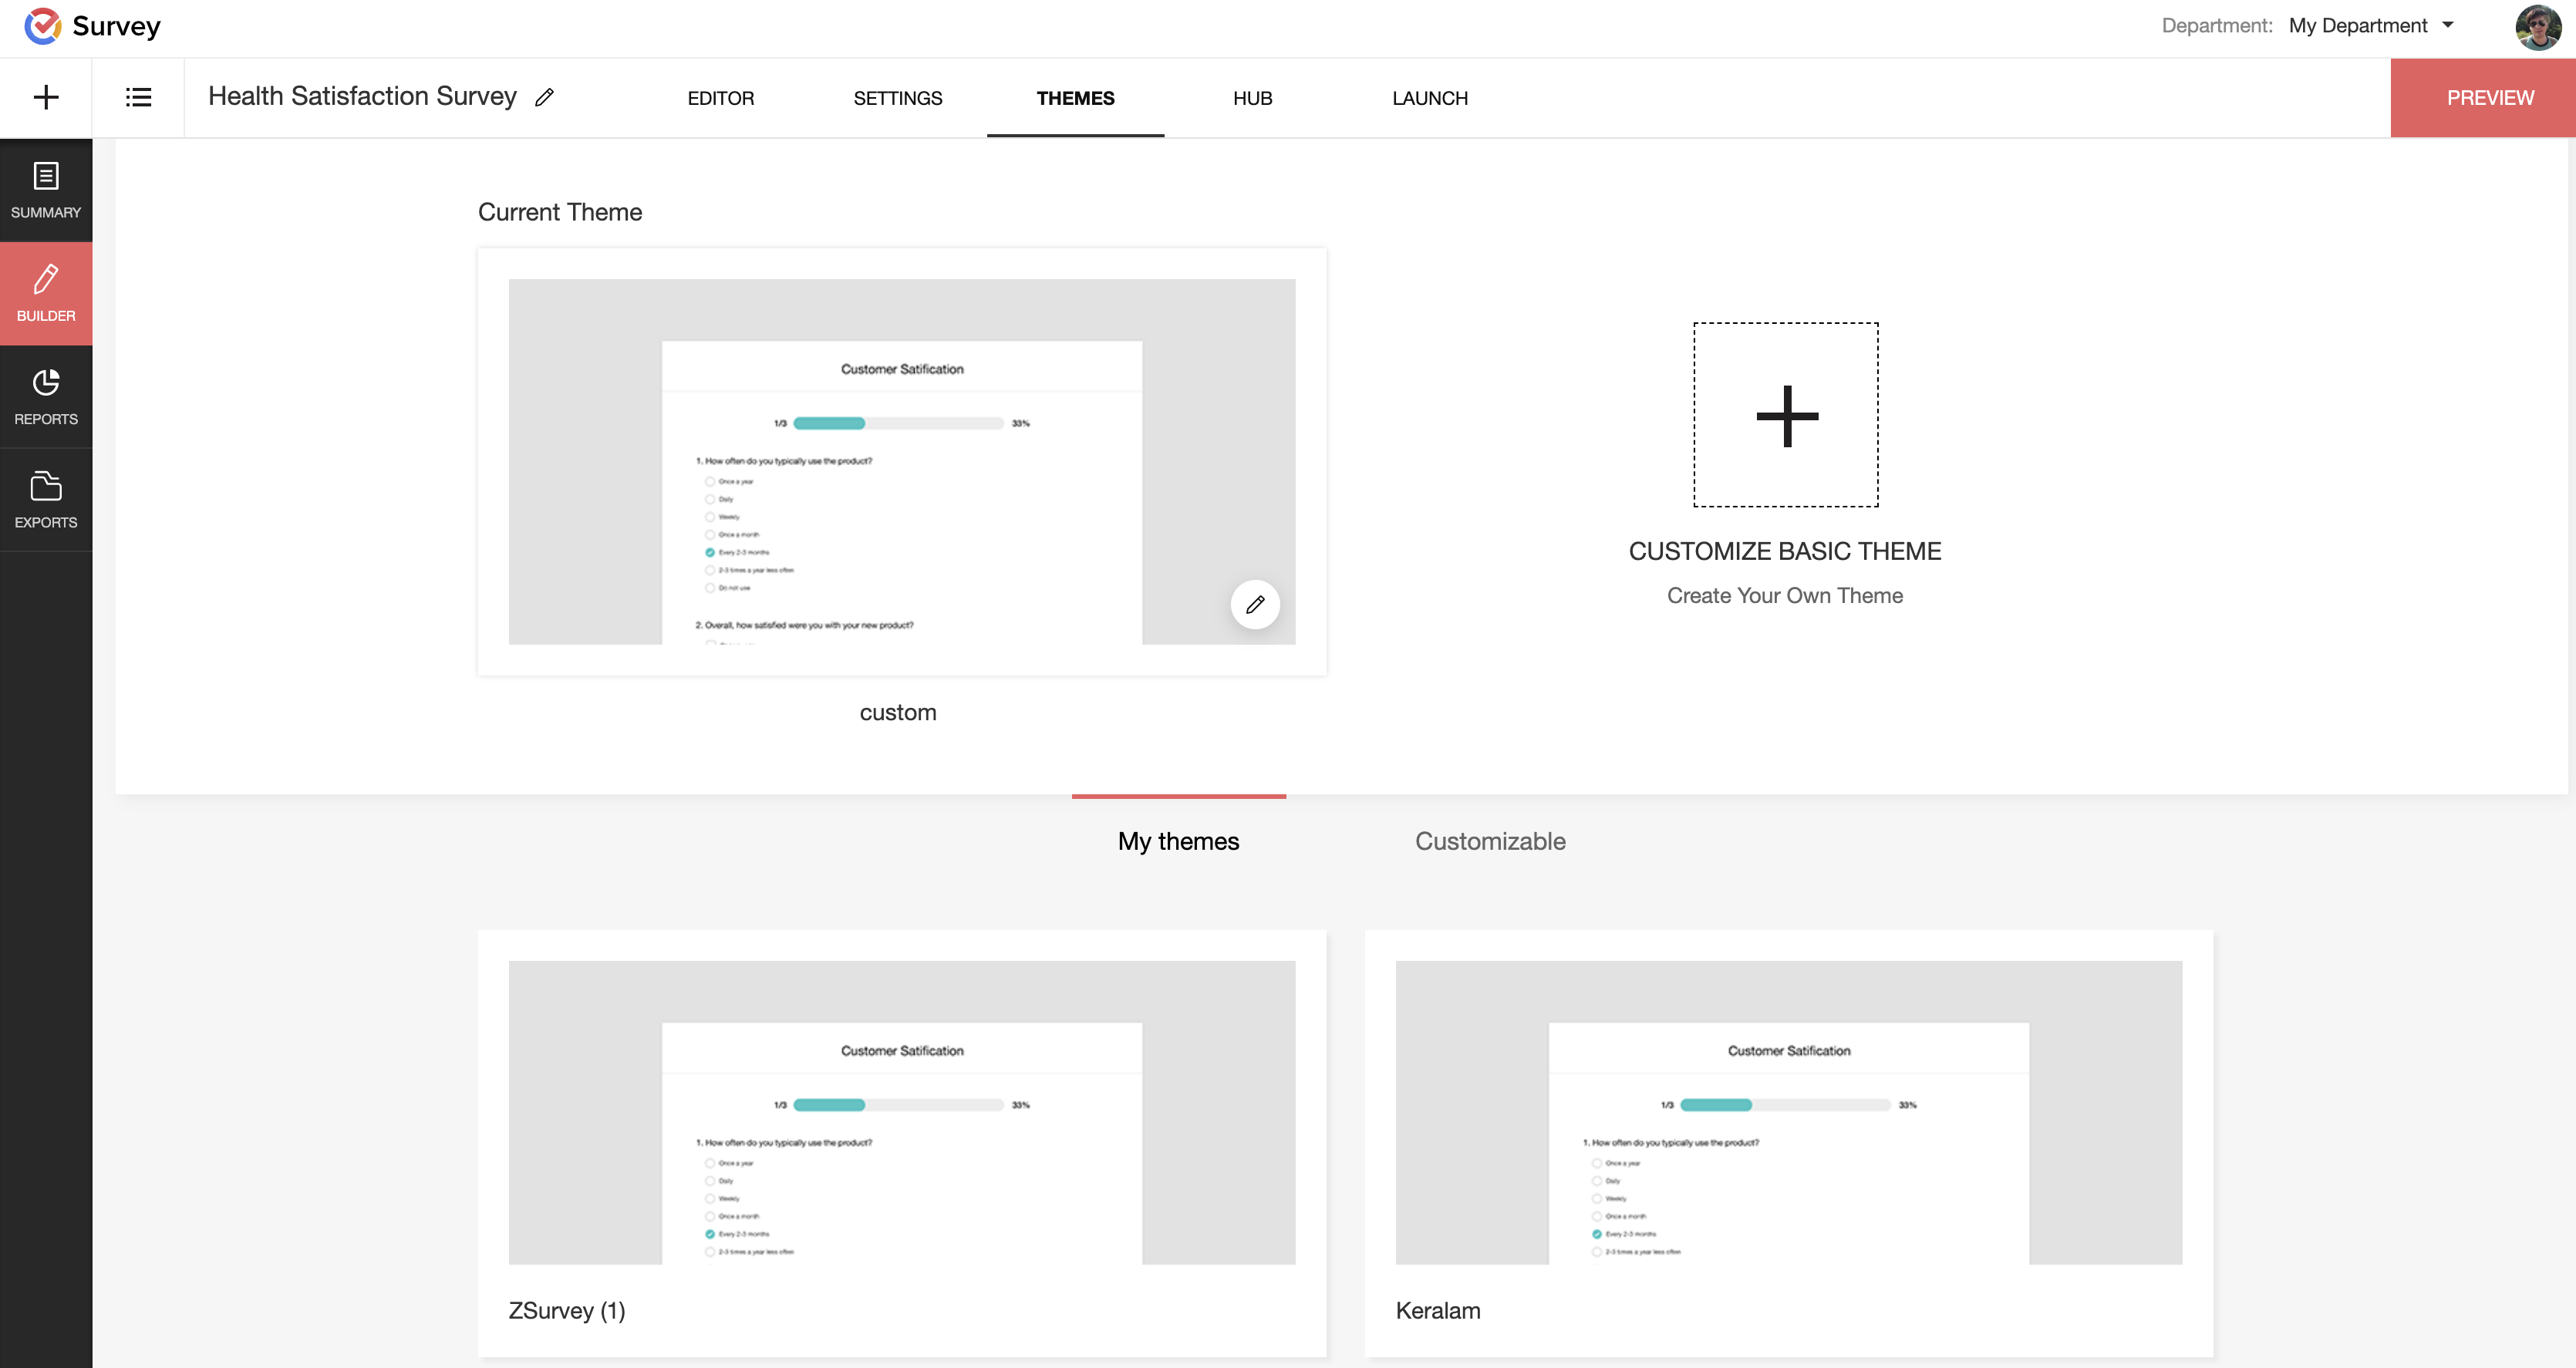The width and height of the screenshot is (2576, 1368).
Task: Click the plus icon to create survey
Action: click(46, 97)
